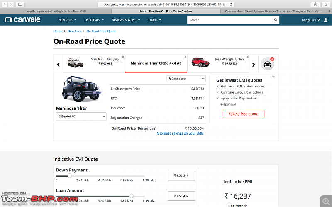Click the Loan Amount slider handle
This screenshot has height=207, width=332.
[x=132, y=196]
